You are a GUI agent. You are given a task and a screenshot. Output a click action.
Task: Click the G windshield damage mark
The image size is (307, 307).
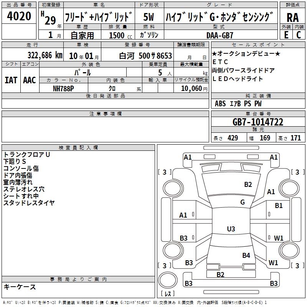click(x=243, y=202)
